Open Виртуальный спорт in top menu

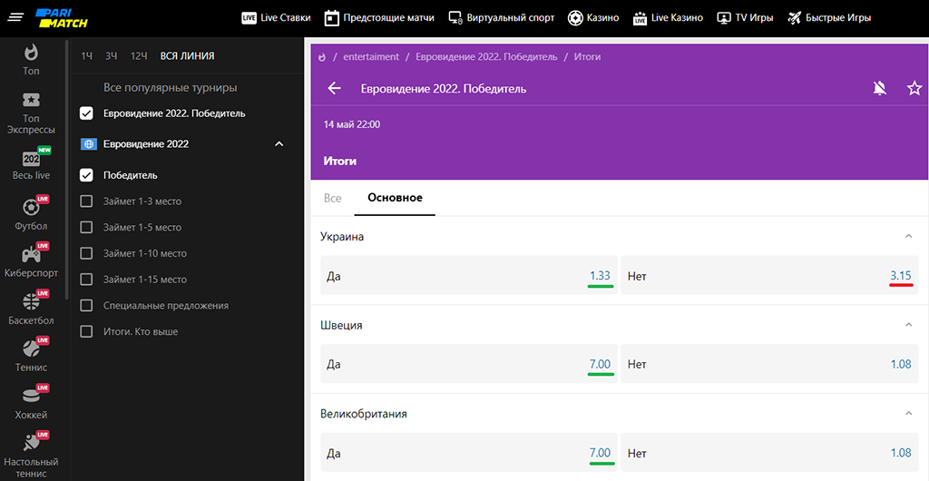tap(501, 18)
